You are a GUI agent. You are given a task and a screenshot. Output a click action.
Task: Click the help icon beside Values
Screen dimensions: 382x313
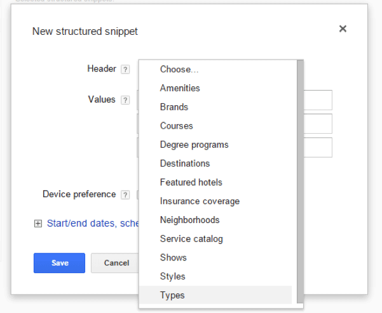click(125, 100)
